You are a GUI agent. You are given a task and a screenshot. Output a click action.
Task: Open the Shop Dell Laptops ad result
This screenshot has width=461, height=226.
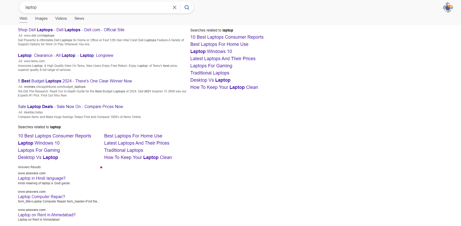[x=71, y=30]
